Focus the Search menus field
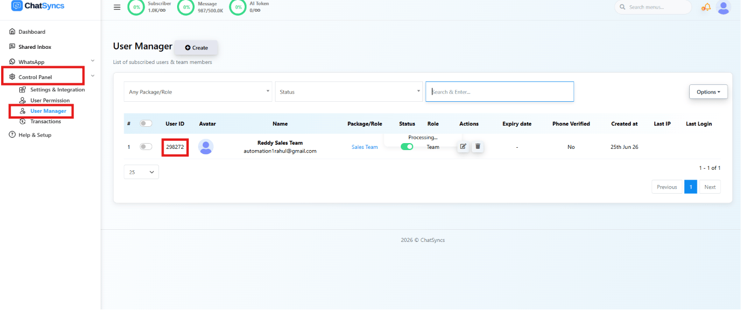The height and width of the screenshot is (310, 741). click(654, 8)
